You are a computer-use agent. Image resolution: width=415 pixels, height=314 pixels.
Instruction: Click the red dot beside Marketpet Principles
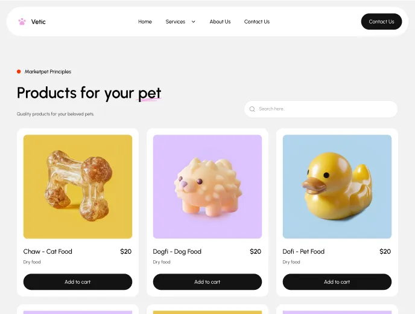pyautogui.click(x=19, y=71)
